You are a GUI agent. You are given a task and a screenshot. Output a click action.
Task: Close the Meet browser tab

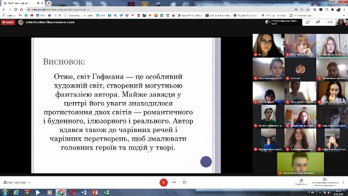click(x=42, y=3)
